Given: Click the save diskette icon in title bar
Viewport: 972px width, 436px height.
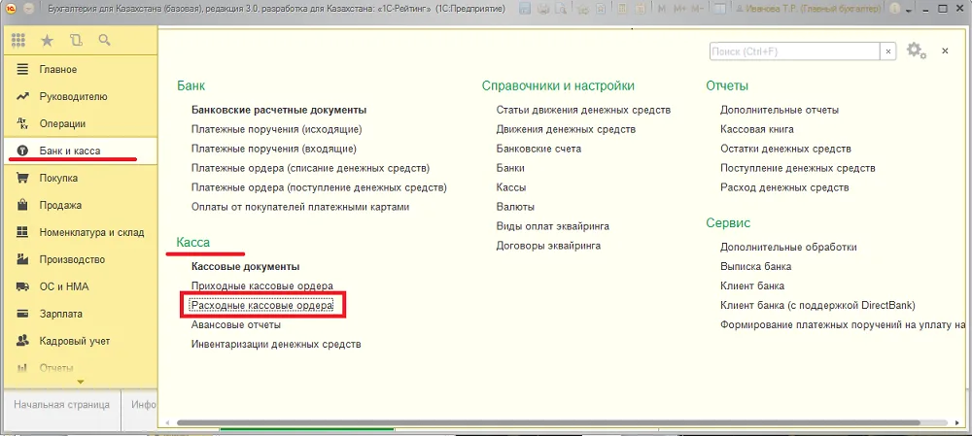Looking at the screenshot, I should [525, 10].
